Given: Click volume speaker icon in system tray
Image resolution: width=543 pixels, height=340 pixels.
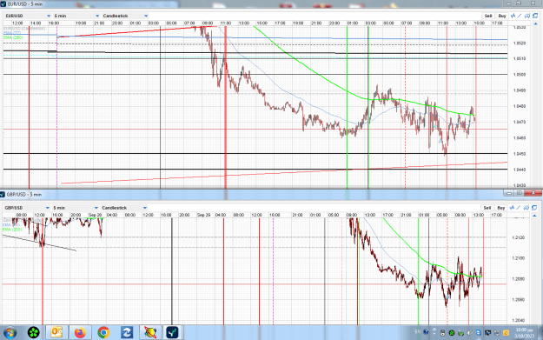Looking at the screenshot, I should point(469,333).
